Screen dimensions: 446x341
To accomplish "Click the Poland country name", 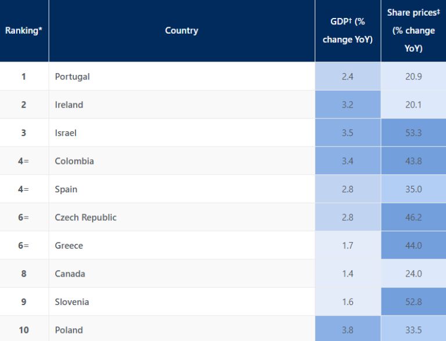I will pos(69,330).
